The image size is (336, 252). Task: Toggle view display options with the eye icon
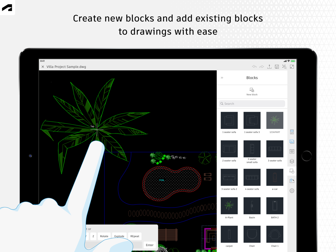click(292, 151)
